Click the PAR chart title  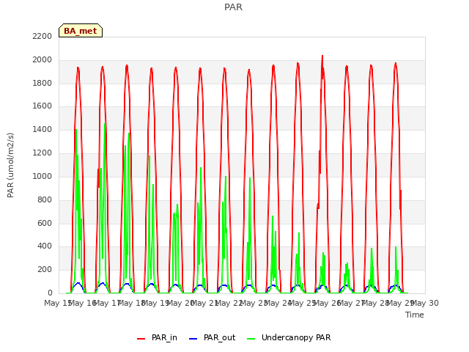click(233, 7)
